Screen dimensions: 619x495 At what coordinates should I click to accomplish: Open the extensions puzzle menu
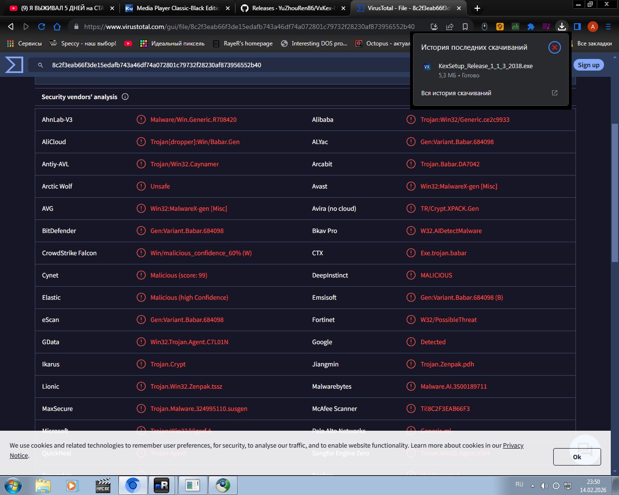coord(531,27)
